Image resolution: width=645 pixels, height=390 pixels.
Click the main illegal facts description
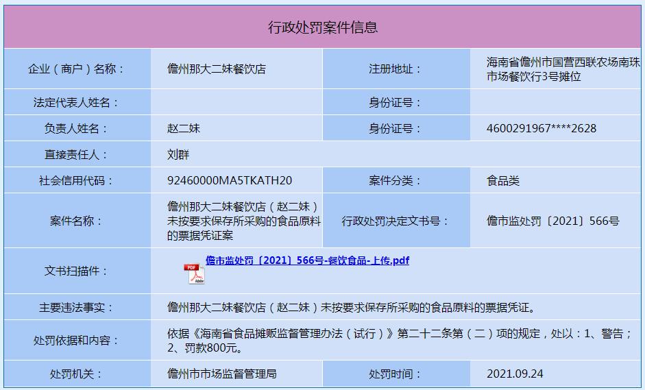click(x=352, y=308)
